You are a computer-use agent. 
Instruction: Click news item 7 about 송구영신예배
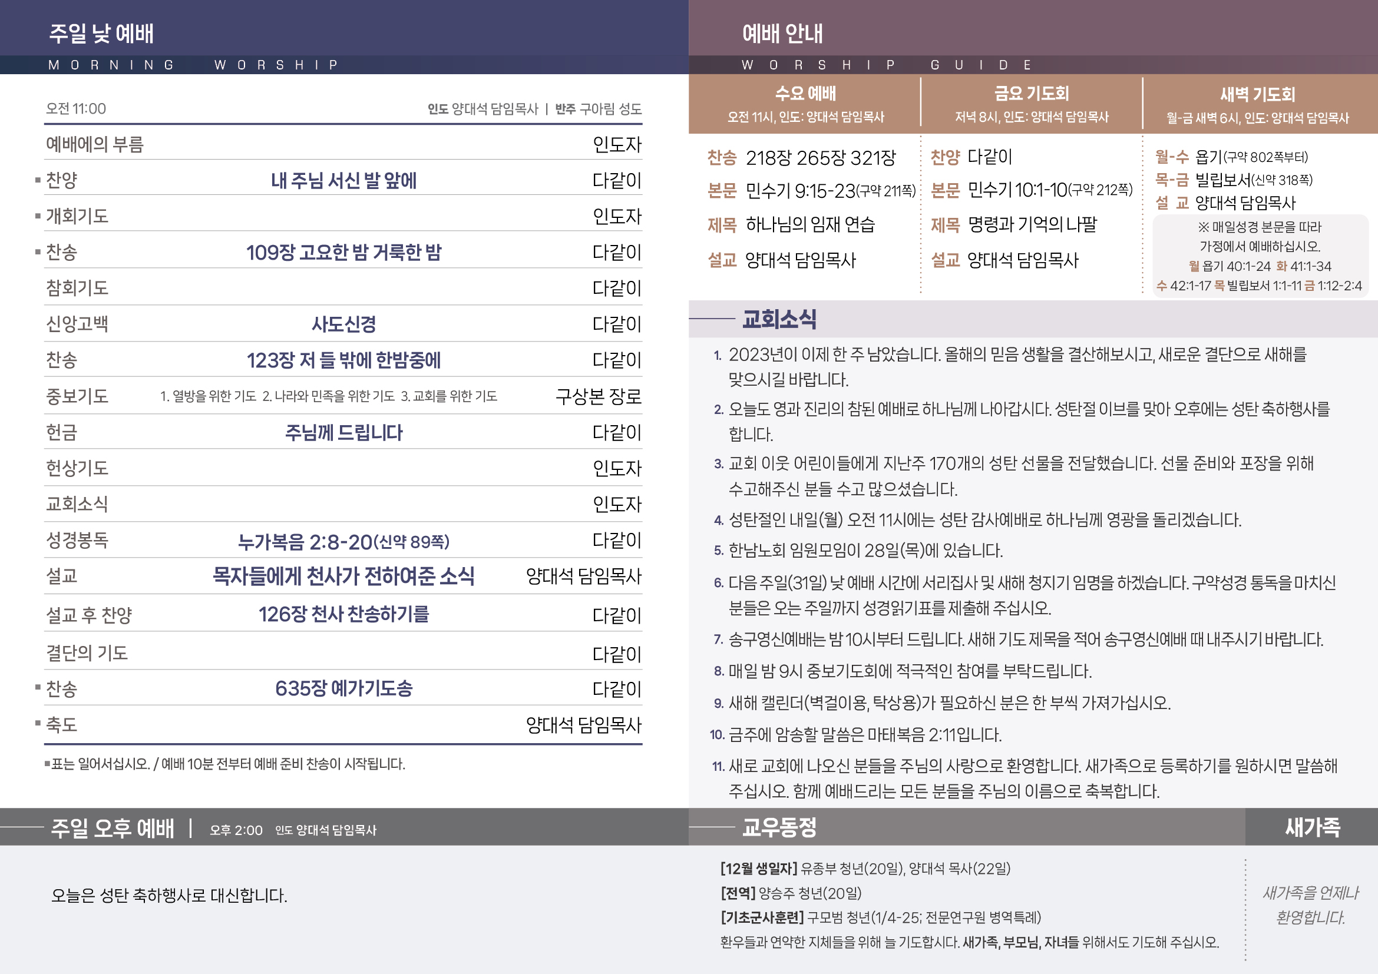pos(1019,640)
